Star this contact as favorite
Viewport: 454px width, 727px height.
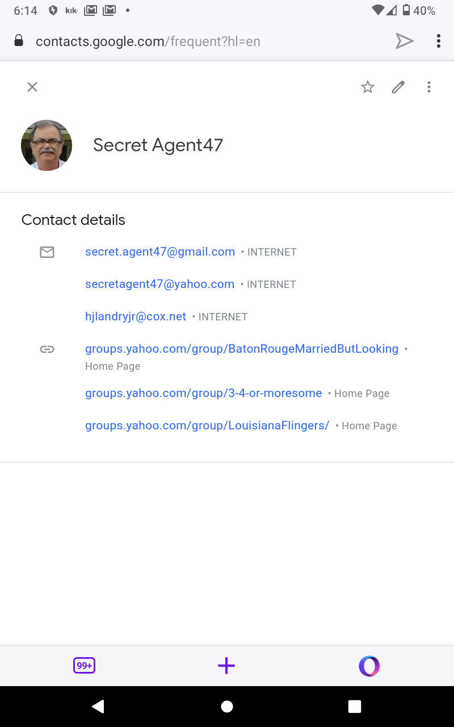point(368,87)
